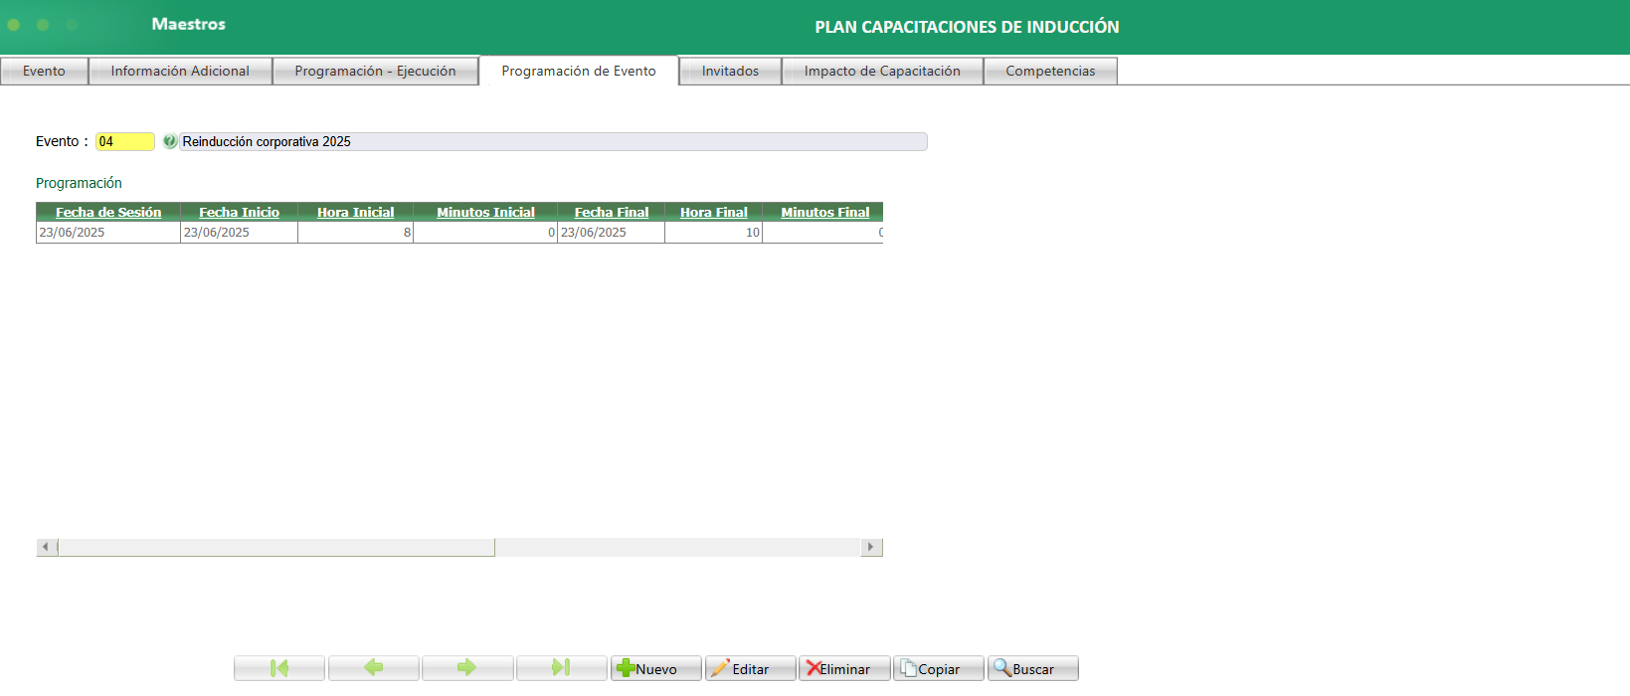Click the horizontal scrollbar left arrow

tap(46, 547)
